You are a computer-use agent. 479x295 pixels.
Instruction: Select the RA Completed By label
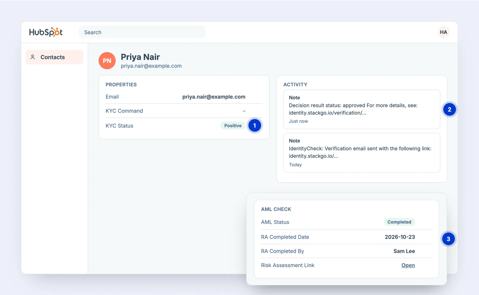coord(282,251)
